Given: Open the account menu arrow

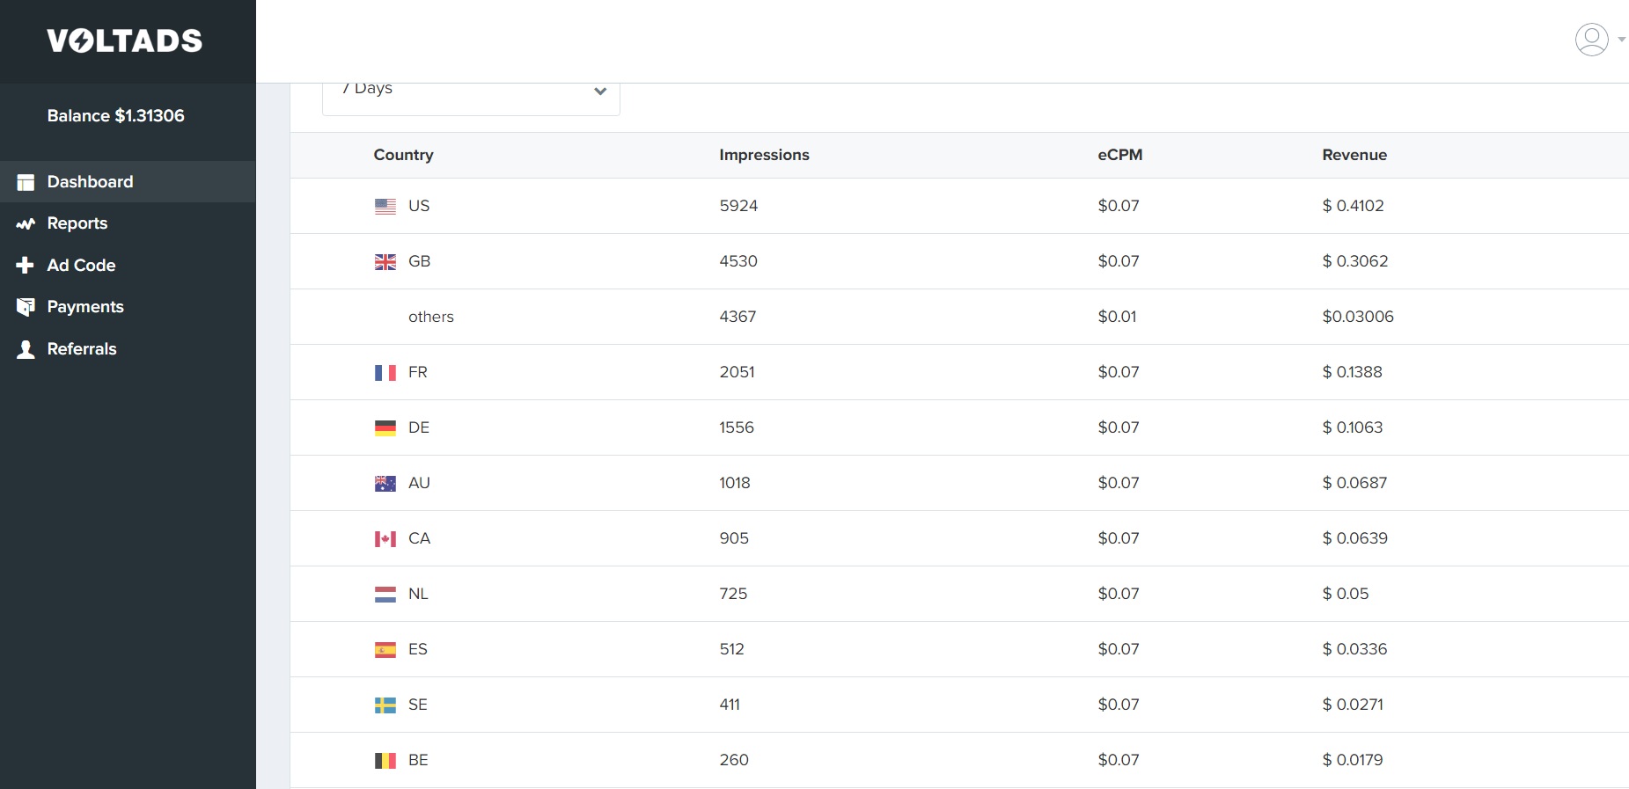Looking at the screenshot, I should coord(1621,40).
